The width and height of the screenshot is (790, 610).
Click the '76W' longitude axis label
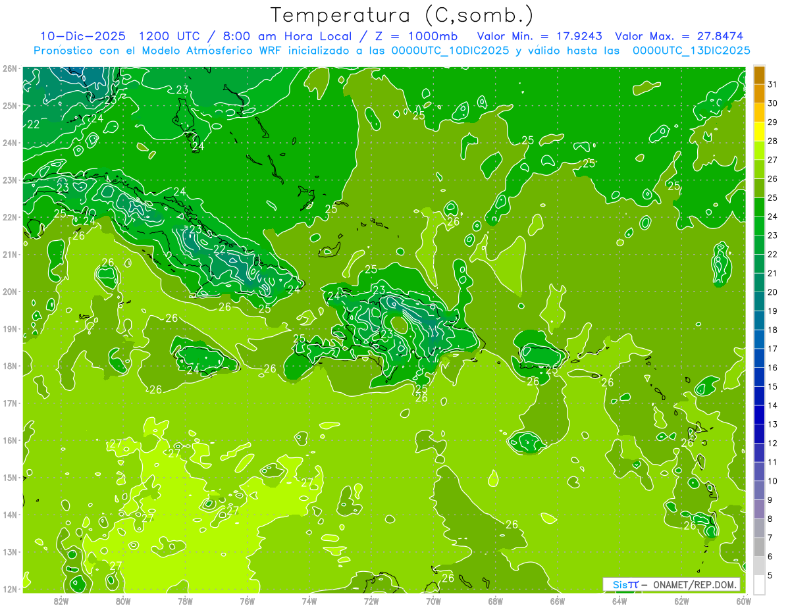pyautogui.click(x=247, y=601)
